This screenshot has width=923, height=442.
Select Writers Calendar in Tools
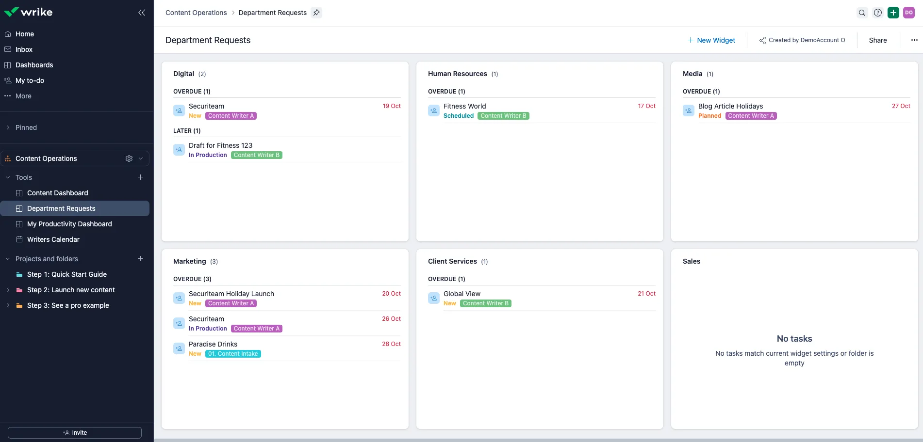(x=53, y=239)
